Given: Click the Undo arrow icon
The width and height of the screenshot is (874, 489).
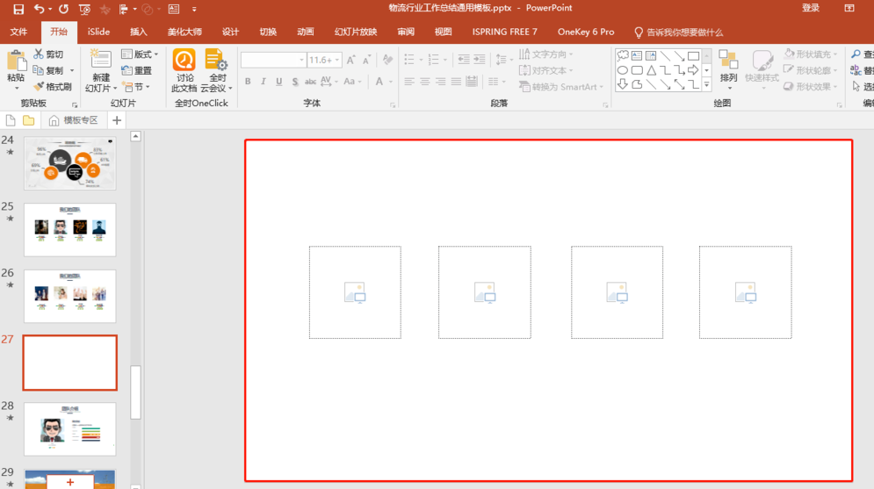Looking at the screenshot, I should point(39,9).
